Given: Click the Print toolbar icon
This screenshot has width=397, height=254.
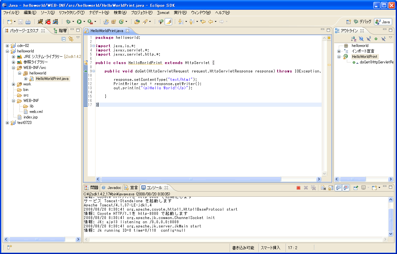Looking at the screenshot, I should [28, 22].
